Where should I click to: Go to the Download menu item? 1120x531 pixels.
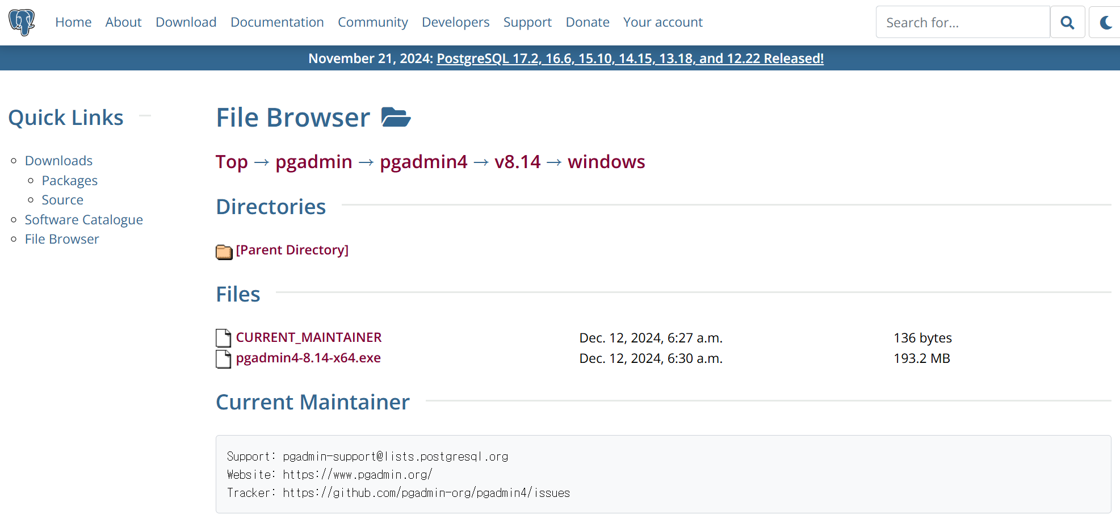tap(186, 22)
